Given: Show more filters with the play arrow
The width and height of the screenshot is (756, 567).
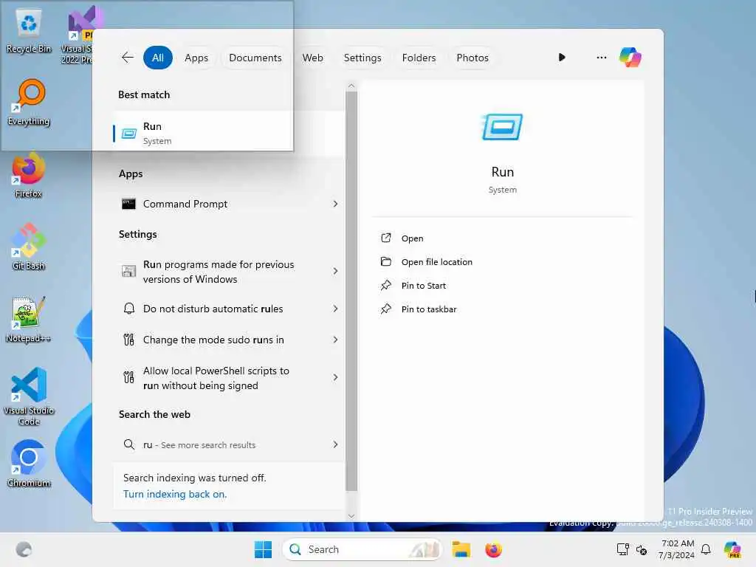Looking at the screenshot, I should (x=562, y=58).
